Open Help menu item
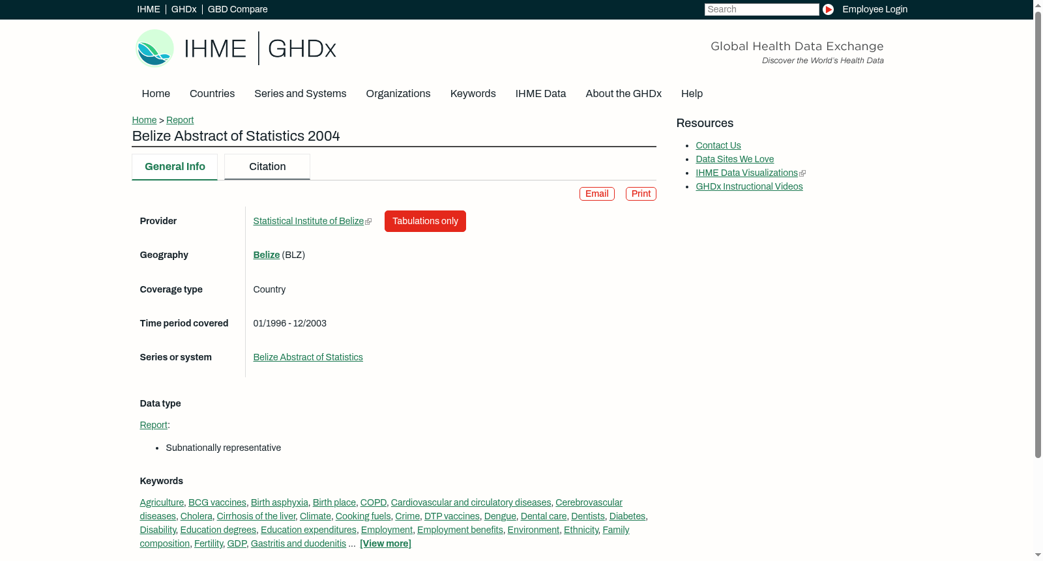This screenshot has width=1043, height=561. coord(692,94)
